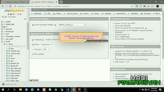This screenshot has height=92, width=164.
Task: Expand the apotek database node
Action: 2,22
